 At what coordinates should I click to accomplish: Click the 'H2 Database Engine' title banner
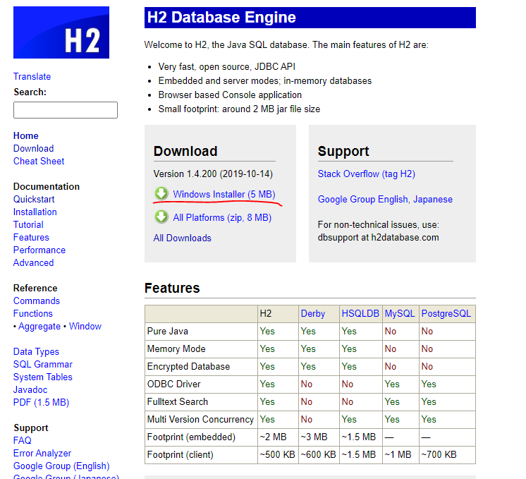[310, 18]
